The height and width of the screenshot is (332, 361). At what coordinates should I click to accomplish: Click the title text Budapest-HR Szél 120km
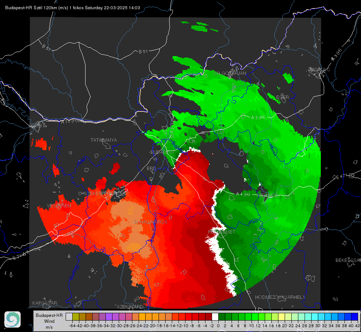(31, 8)
